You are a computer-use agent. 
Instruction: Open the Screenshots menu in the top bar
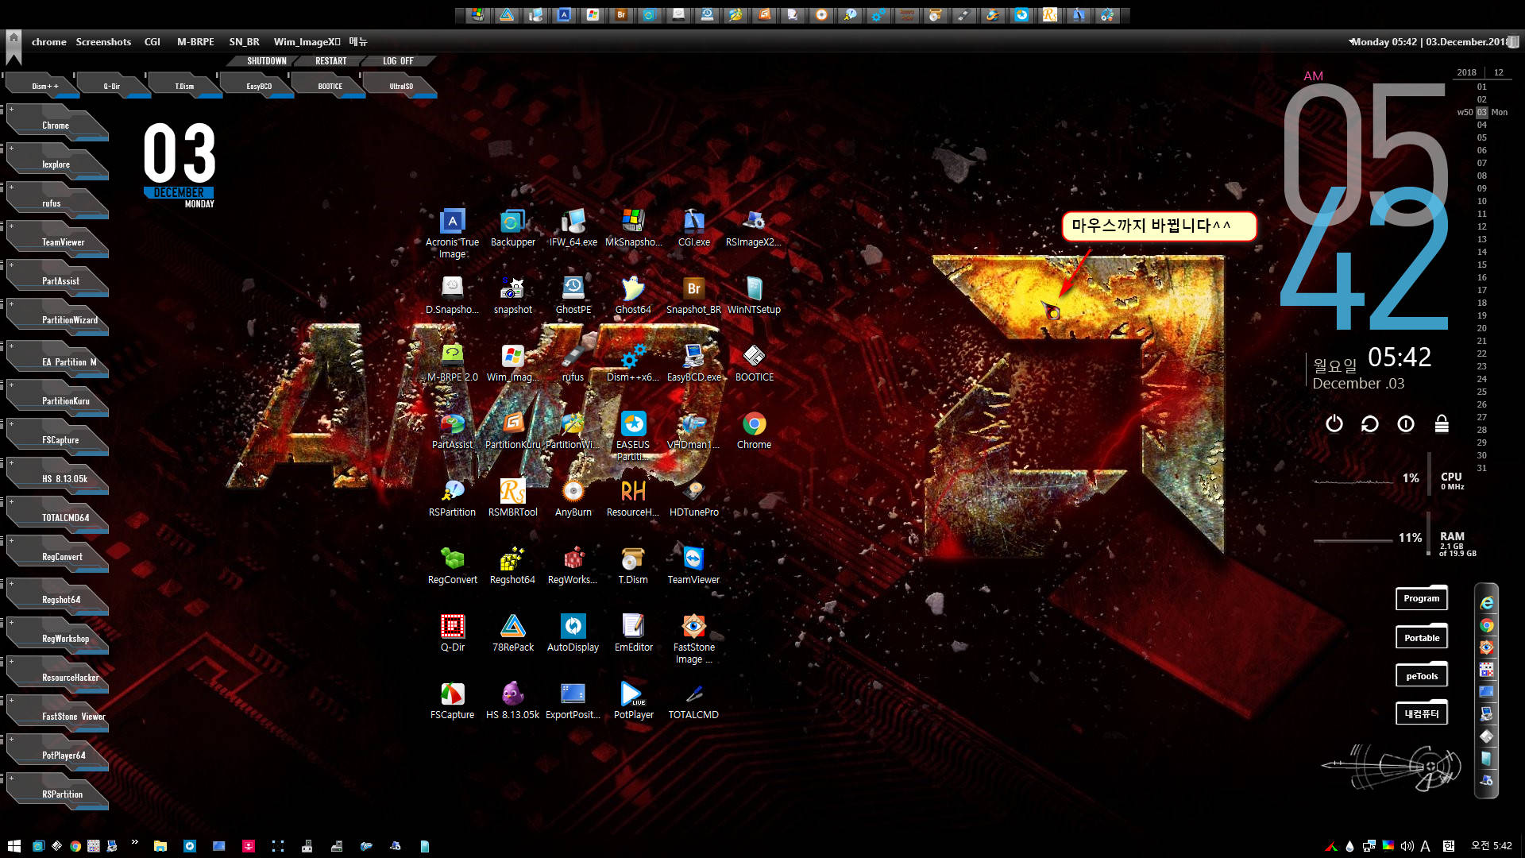coord(103,41)
